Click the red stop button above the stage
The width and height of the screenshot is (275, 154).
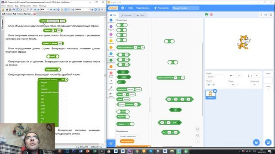point(211,15)
